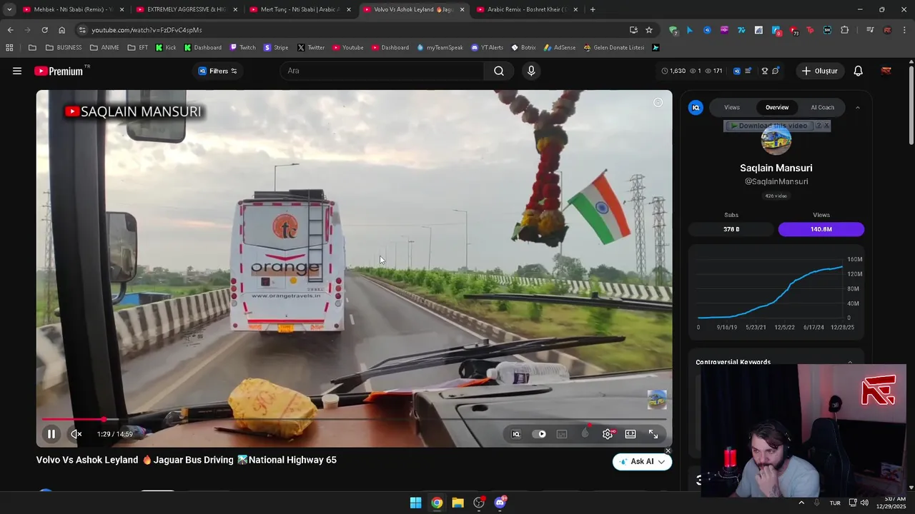Toggle the autoplay switch in player controls
Viewport: 915px width, 514px height.
pos(539,434)
